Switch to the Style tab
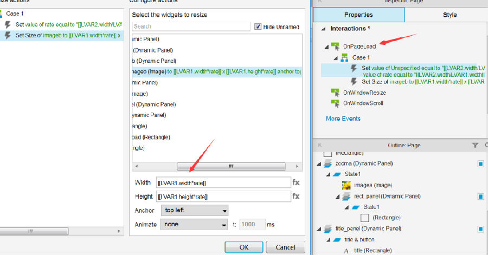This screenshot has height=255, width=488. pyautogui.click(x=450, y=15)
